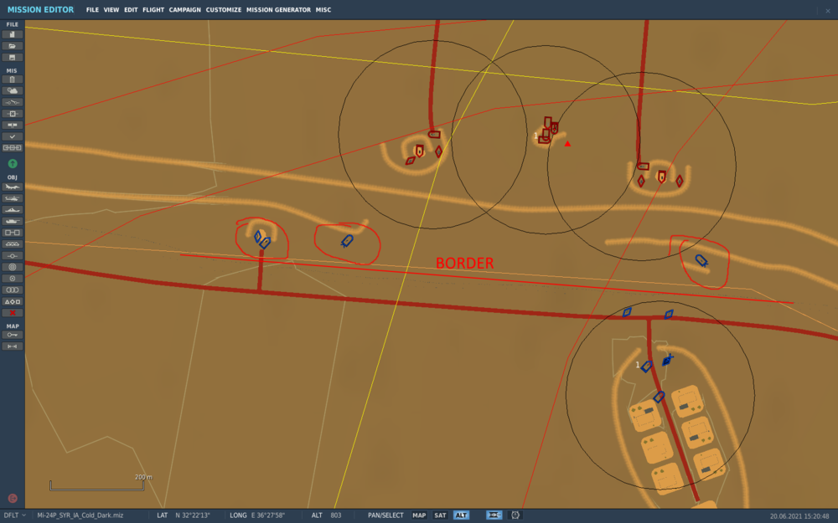Click the red triangle marker on map
This screenshot has height=523, width=838.
[x=567, y=144]
